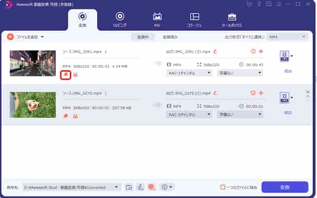317x198 pixels.
Task: Toggle the hardware acceleration icon in bottom bar
Action: point(140,187)
